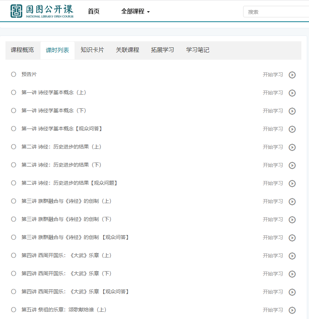
Task: Click 开始学习 for 第一讲 诗经学基本概念（下）
Action: 273,111
